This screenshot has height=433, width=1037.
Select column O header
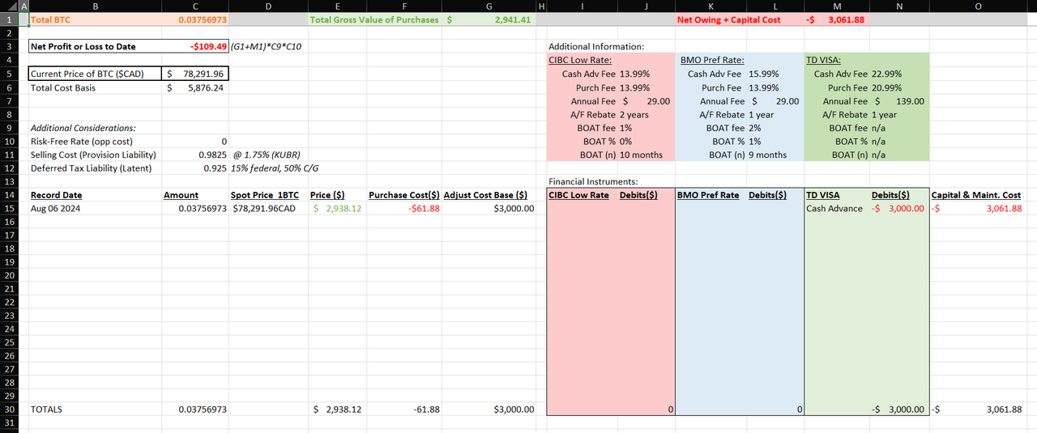(x=977, y=6)
